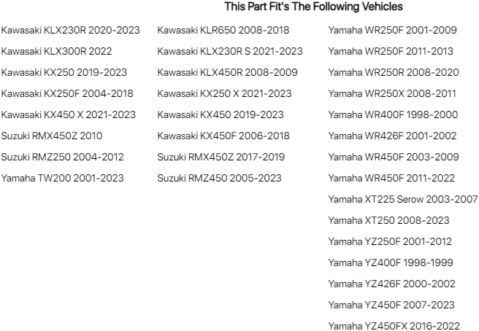Select Kawasaki KLX300R 2022 entry
479x331 pixels.
coord(56,51)
